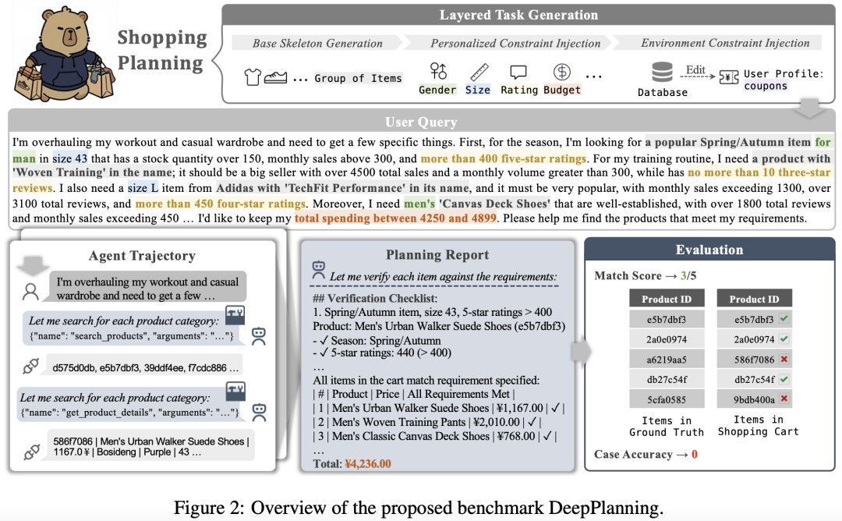Image resolution: width=842 pixels, height=521 pixels.
Task: Click Product ID header above Shopping Cart column
Action: 755,299
